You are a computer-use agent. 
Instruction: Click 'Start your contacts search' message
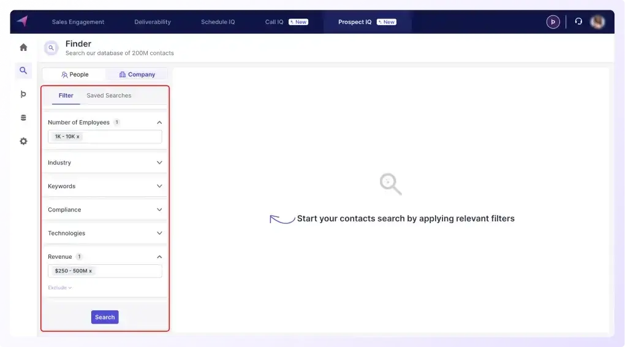pos(406,219)
